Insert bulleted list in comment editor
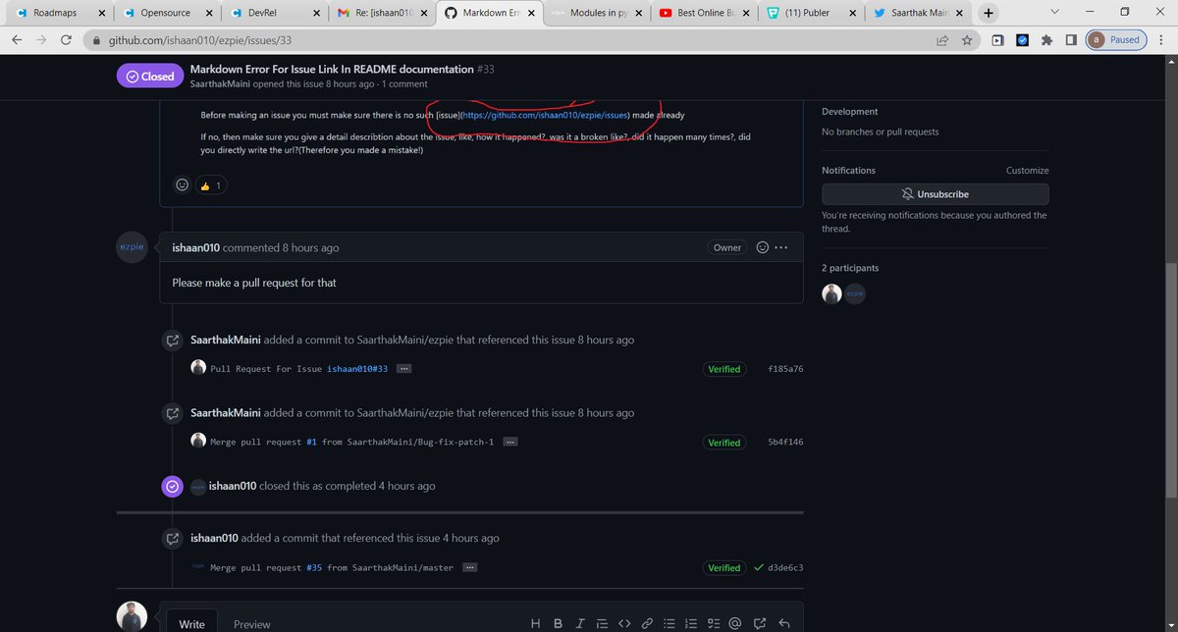Image resolution: width=1178 pixels, height=632 pixels. 669,623
